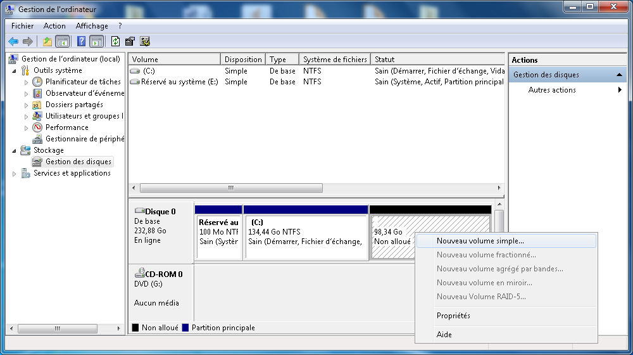Screen dimensions: 633x355
Task: Expand the Planificateur de tâches node
Action: click(26, 82)
